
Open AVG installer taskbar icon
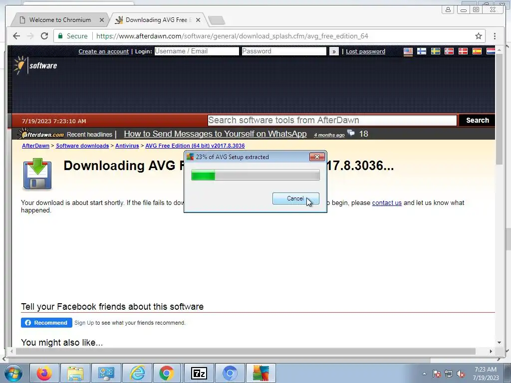click(x=260, y=373)
